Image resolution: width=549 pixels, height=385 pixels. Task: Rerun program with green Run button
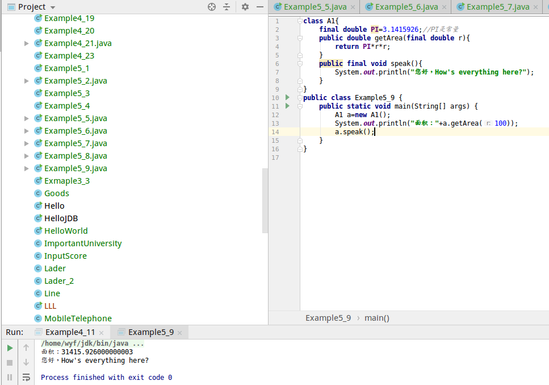click(x=10, y=348)
